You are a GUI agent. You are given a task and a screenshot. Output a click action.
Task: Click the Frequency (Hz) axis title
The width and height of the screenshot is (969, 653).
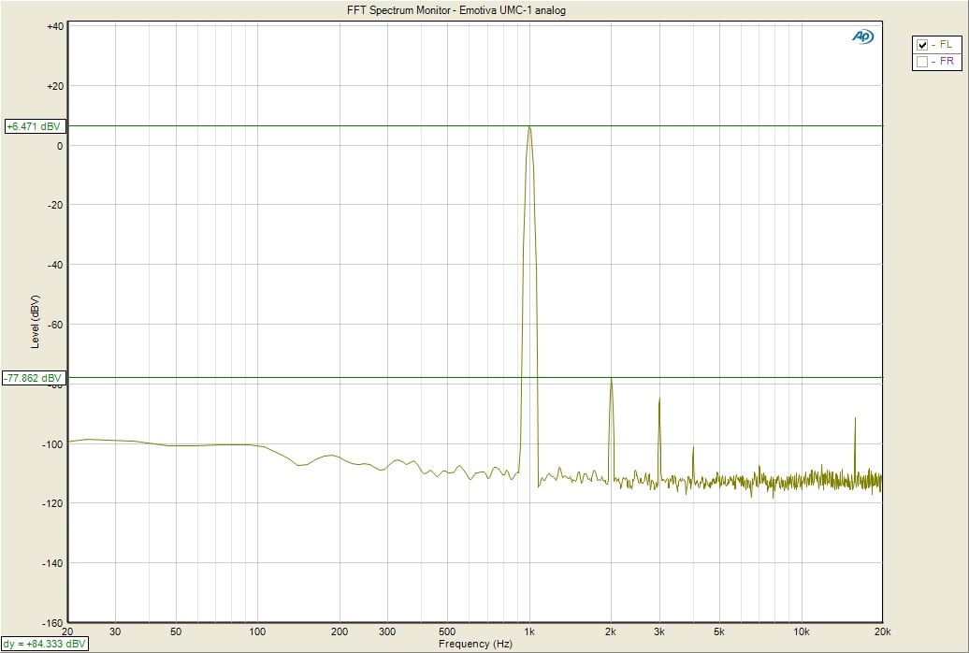click(474, 644)
